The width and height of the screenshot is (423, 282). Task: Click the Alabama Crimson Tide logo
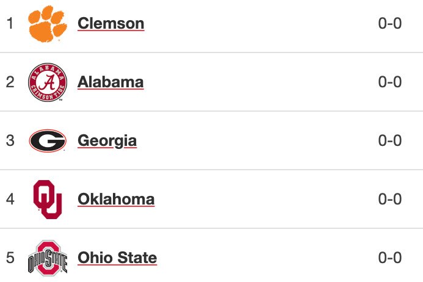pyautogui.click(x=48, y=82)
